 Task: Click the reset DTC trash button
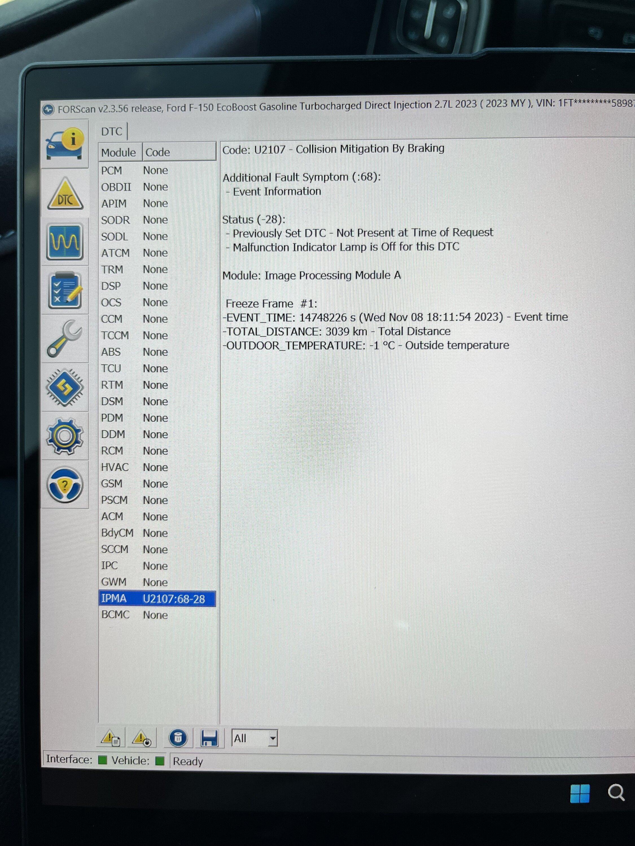(178, 738)
